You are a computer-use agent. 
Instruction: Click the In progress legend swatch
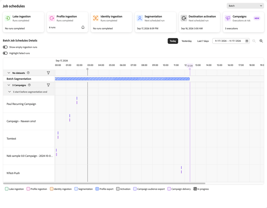pyautogui.click(x=195, y=189)
